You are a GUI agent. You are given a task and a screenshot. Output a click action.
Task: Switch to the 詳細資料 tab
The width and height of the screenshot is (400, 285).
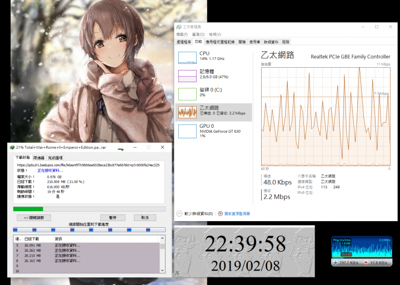pos(271,42)
